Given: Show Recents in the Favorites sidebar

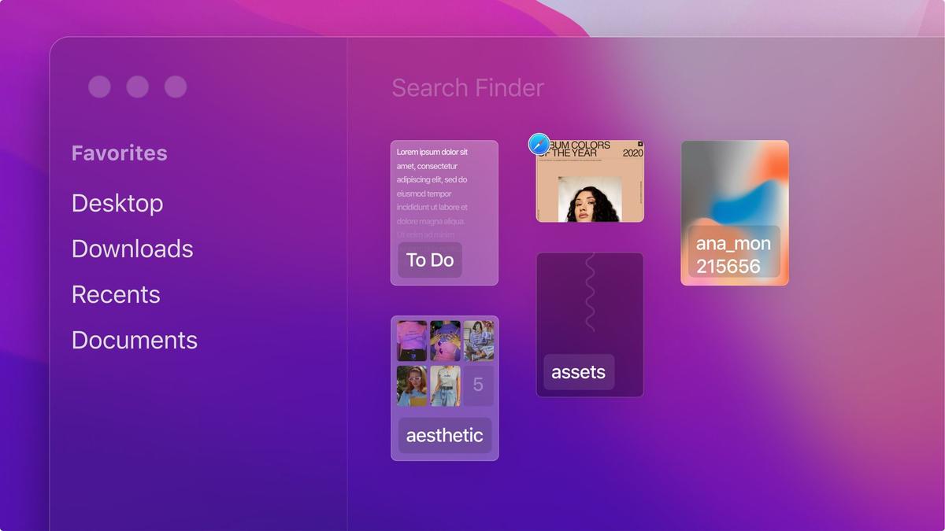Looking at the screenshot, I should click(116, 294).
